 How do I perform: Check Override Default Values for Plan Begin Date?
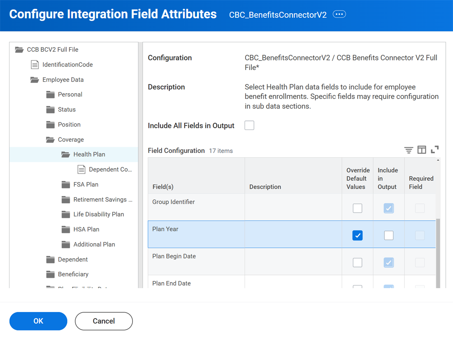tap(357, 262)
